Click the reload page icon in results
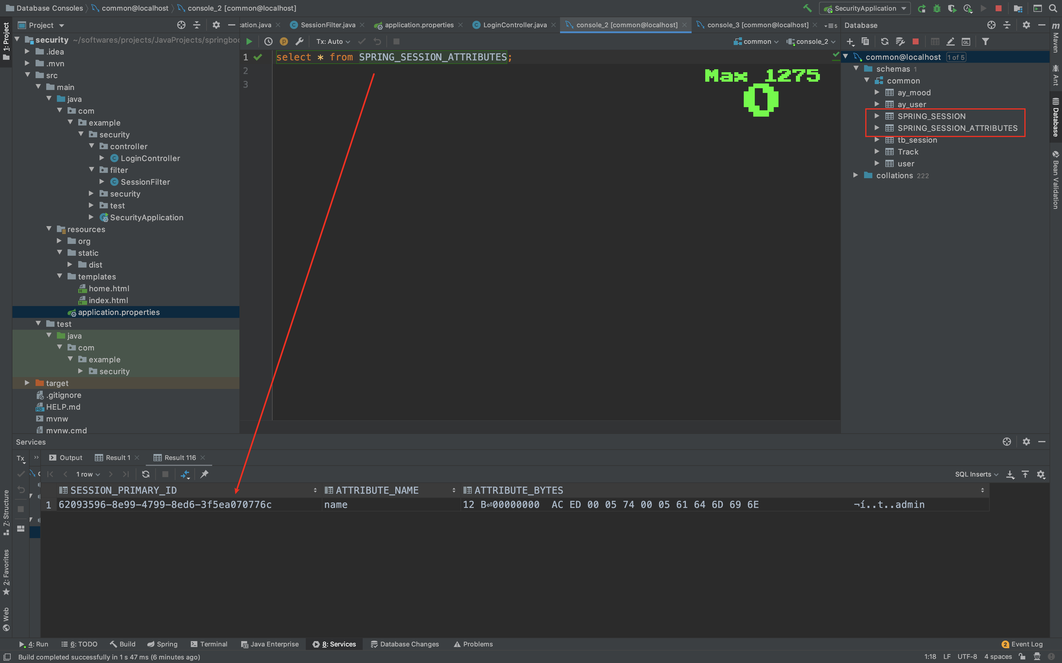 (x=146, y=474)
